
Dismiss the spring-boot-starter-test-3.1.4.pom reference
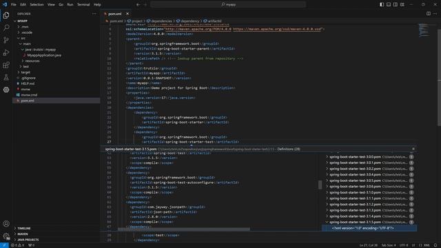pos(411,216)
